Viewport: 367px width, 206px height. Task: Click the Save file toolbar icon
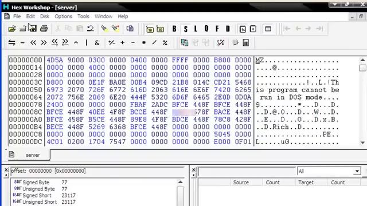point(33,29)
